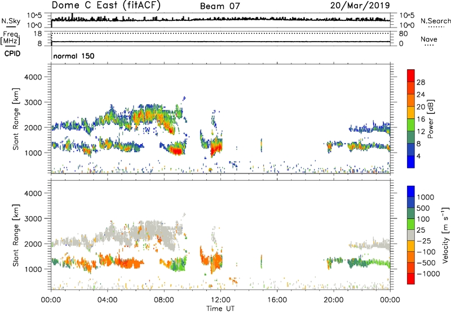Click the 'Beam 07' label
451x312 pixels.
tap(220, 6)
